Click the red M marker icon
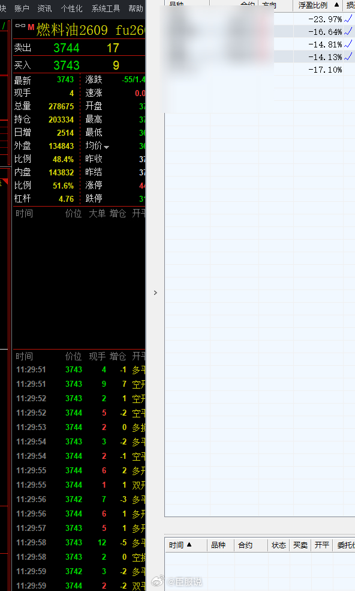This screenshot has width=355, height=591. pos(31,27)
